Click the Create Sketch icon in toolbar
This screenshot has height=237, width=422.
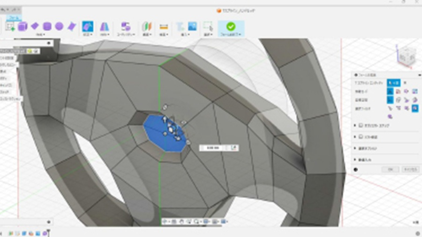[x=10, y=27]
